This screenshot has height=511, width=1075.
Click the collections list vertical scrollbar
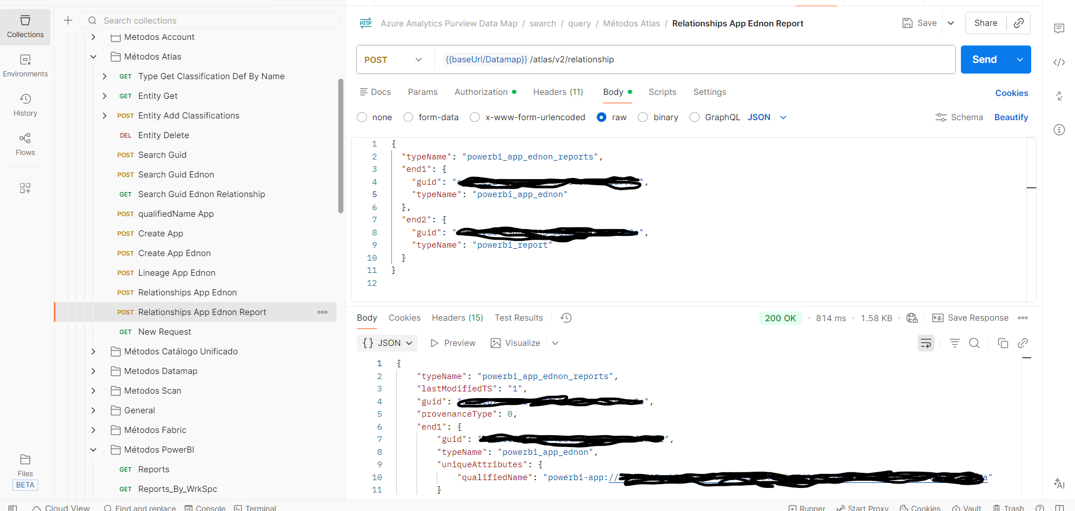pyautogui.click(x=341, y=146)
